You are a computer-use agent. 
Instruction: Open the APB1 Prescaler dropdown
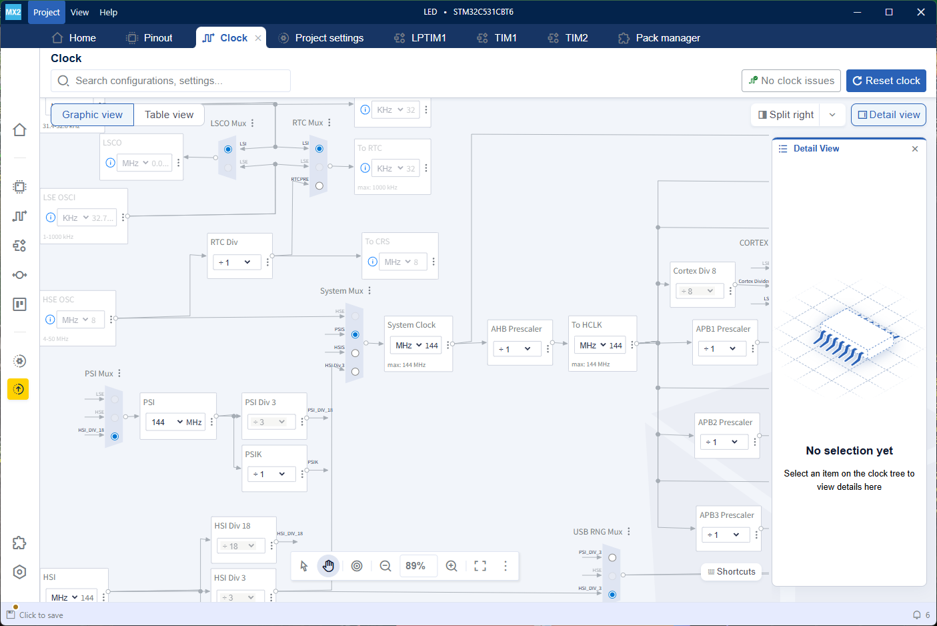pyautogui.click(x=720, y=349)
